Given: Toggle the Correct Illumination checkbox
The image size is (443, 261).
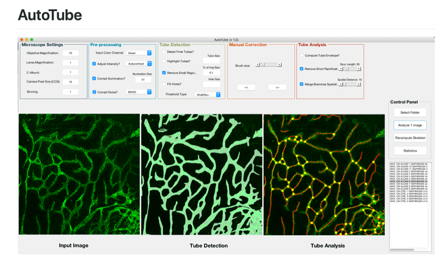Looking at the screenshot, I should (x=94, y=78).
